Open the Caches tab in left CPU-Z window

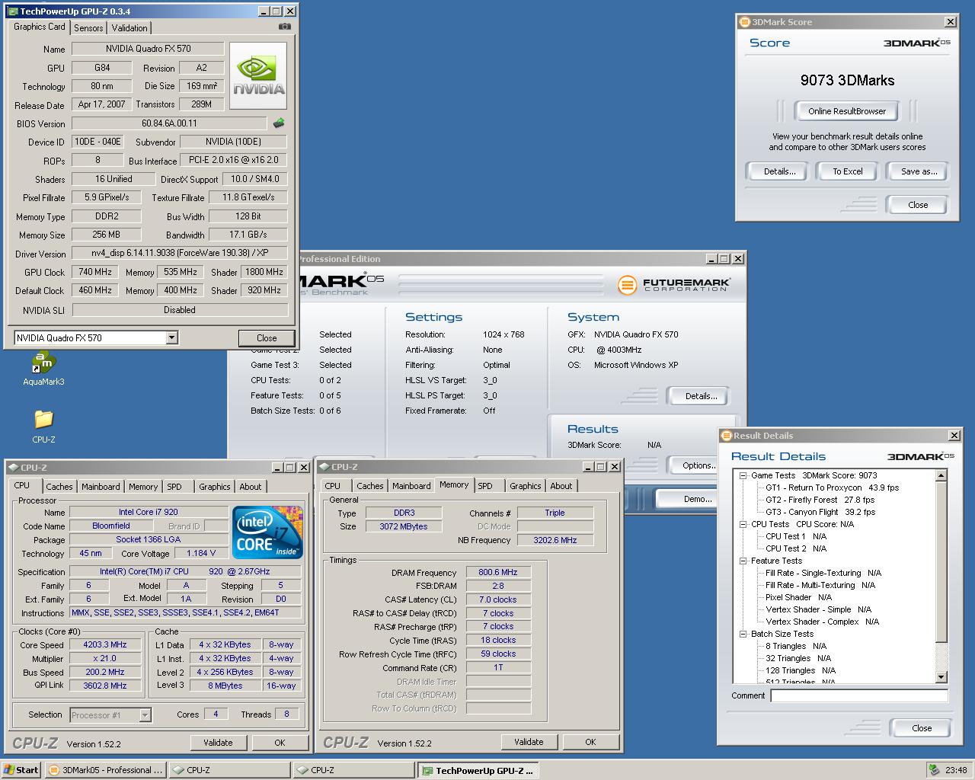pos(59,487)
